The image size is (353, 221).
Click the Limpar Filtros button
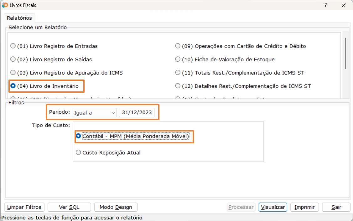click(x=24, y=207)
